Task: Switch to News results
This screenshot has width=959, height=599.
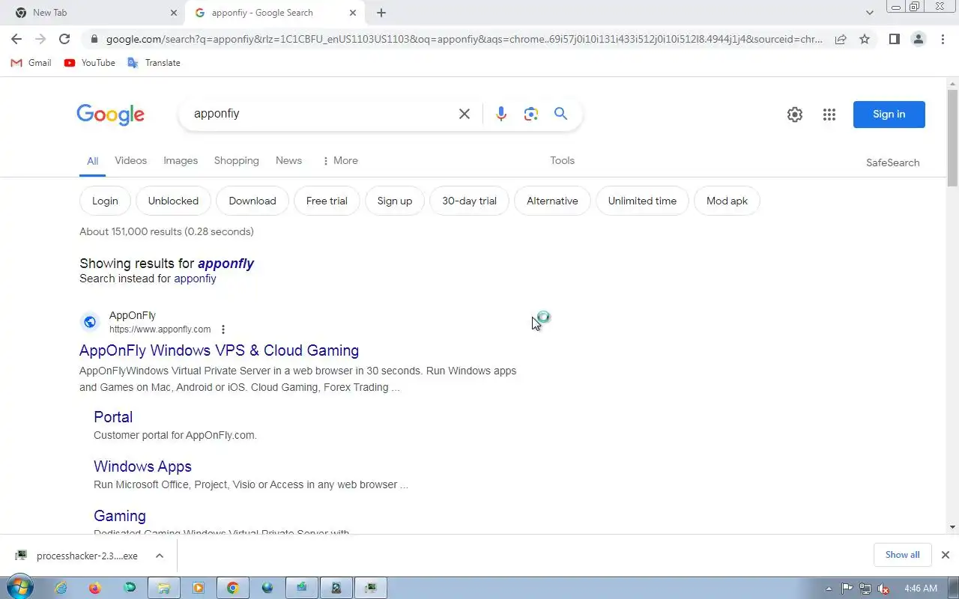Action: pos(288,161)
